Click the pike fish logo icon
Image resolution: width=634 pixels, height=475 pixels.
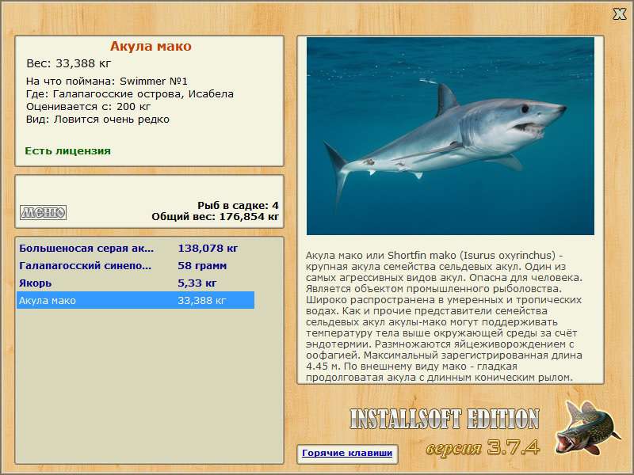tap(587, 427)
